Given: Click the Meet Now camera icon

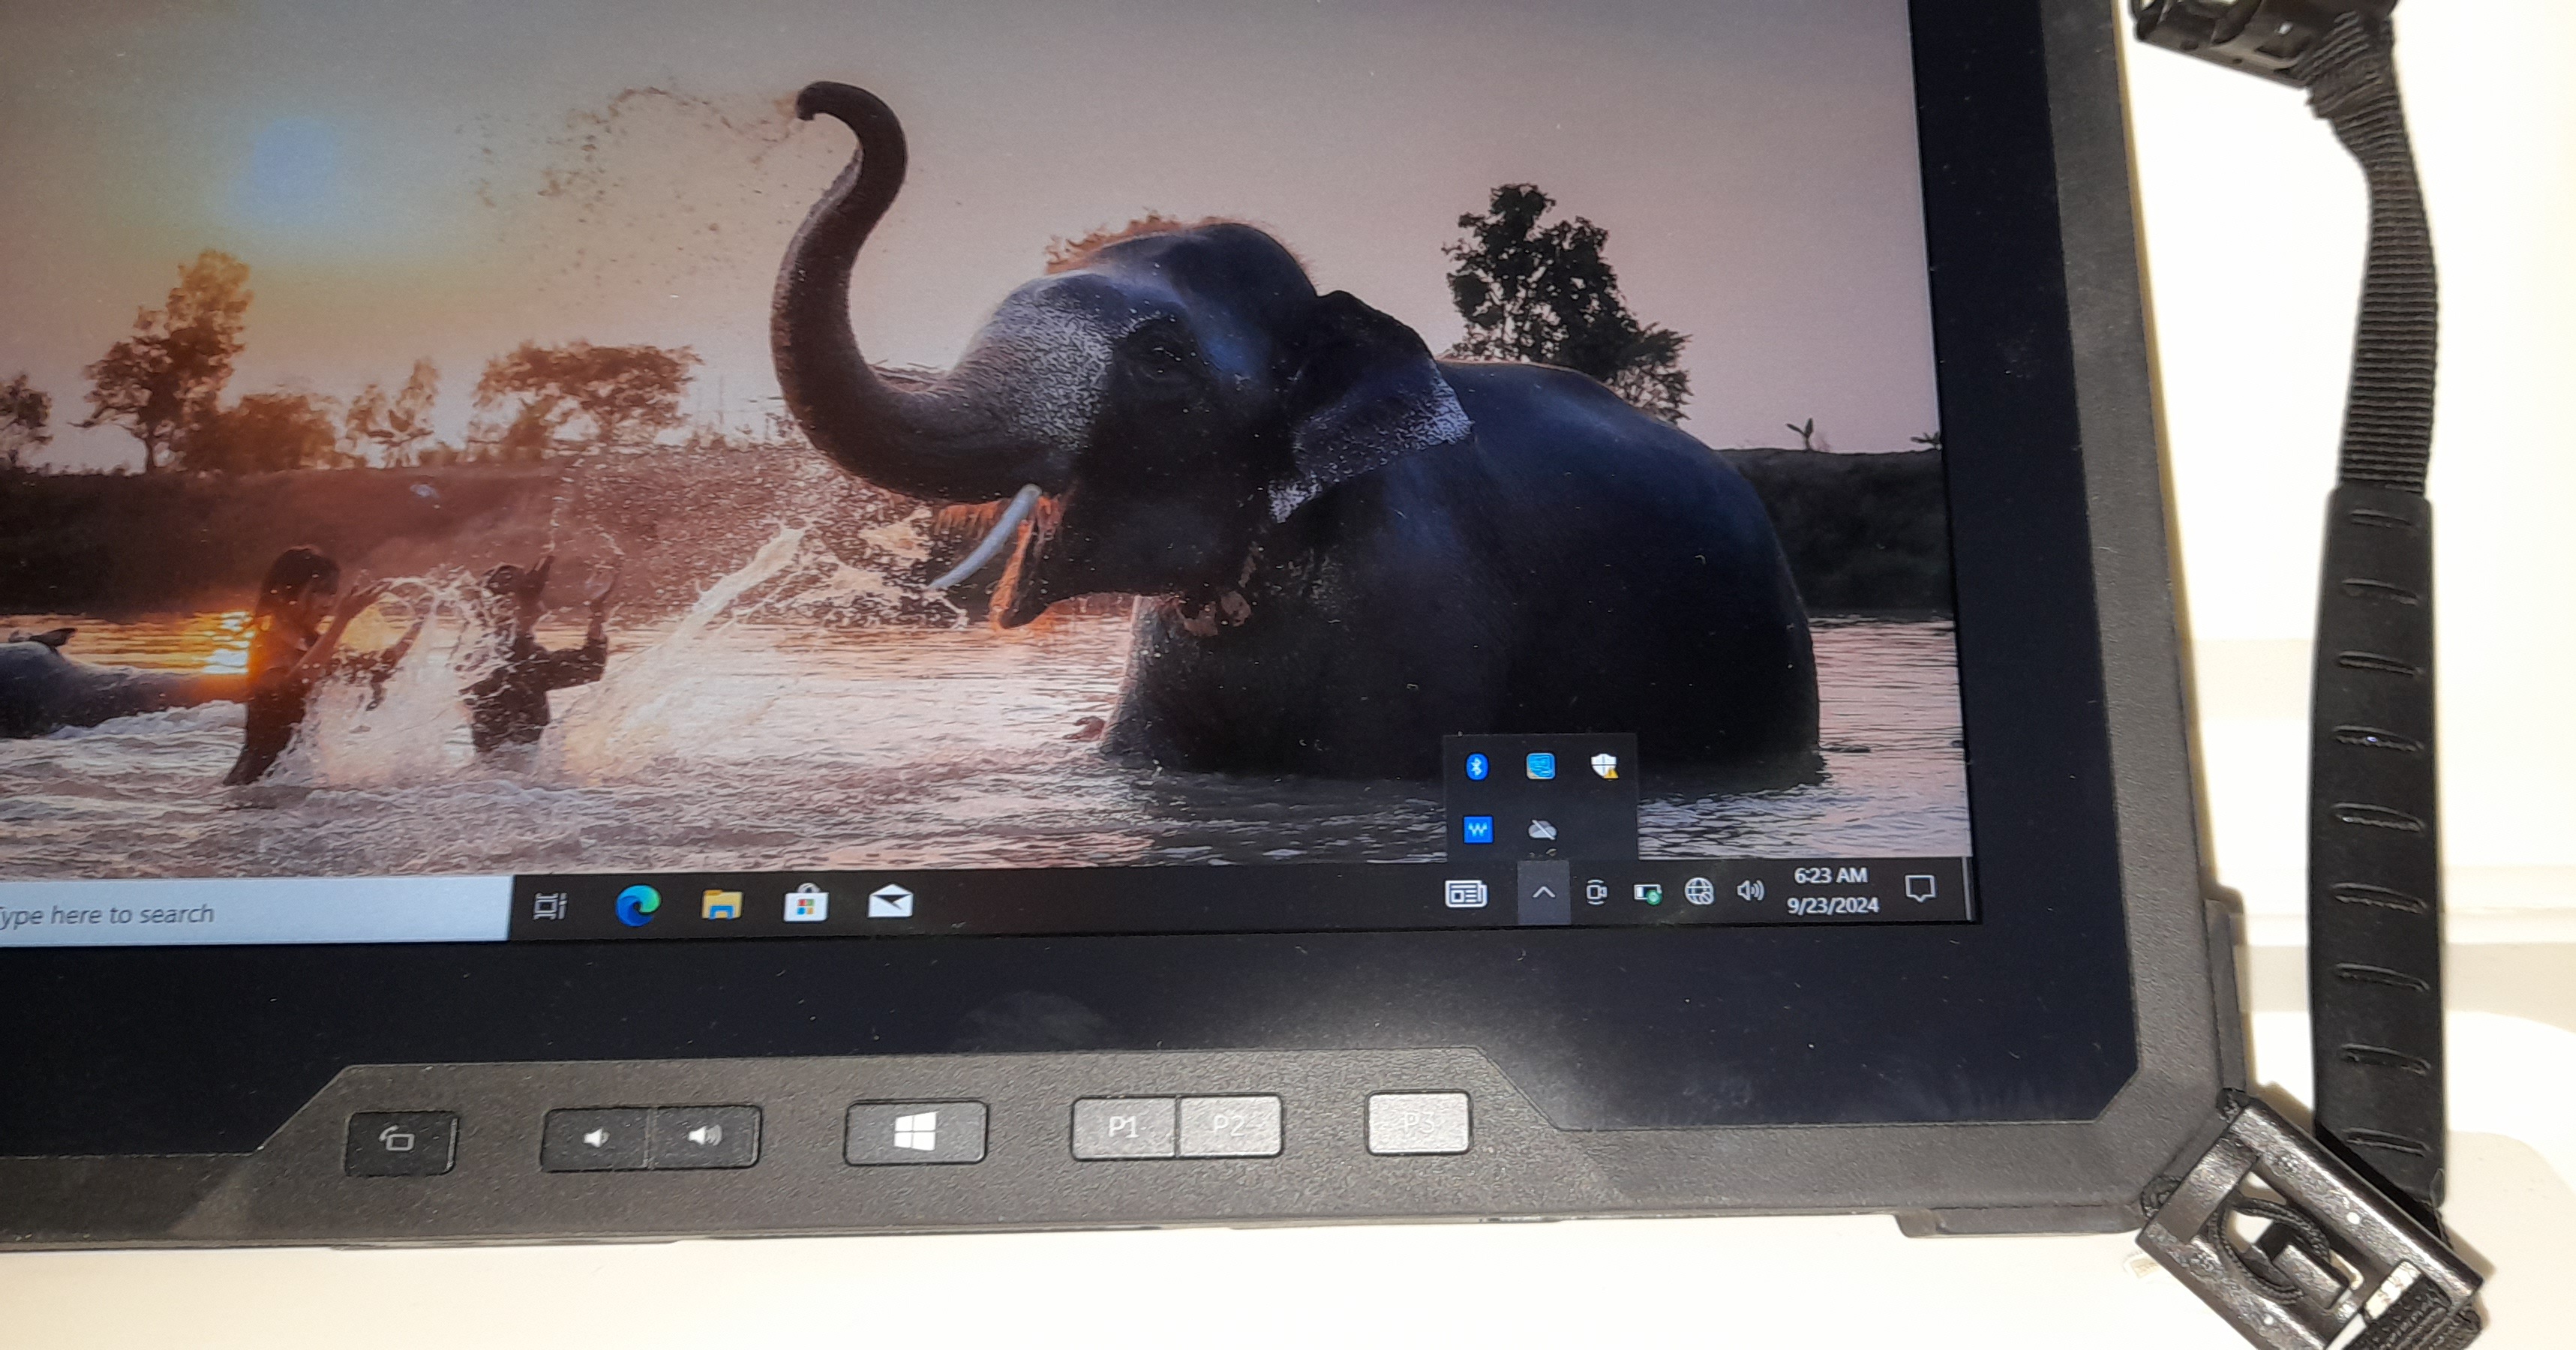Looking at the screenshot, I should [x=1597, y=892].
